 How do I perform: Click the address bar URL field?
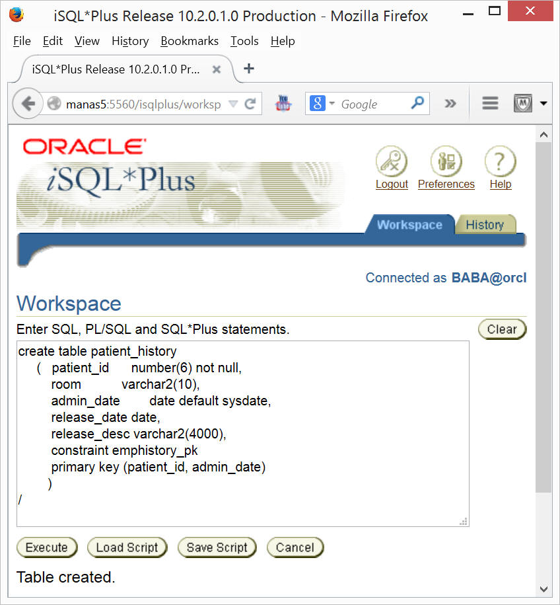pyautogui.click(x=143, y=104)
